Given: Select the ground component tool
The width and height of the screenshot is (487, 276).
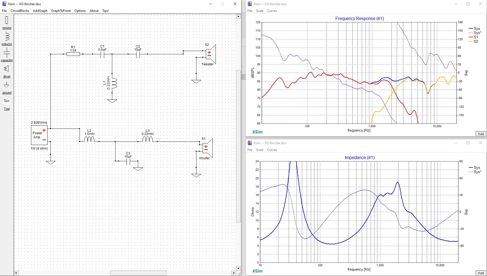Looking at the screenshot, I should coord(7,87).
